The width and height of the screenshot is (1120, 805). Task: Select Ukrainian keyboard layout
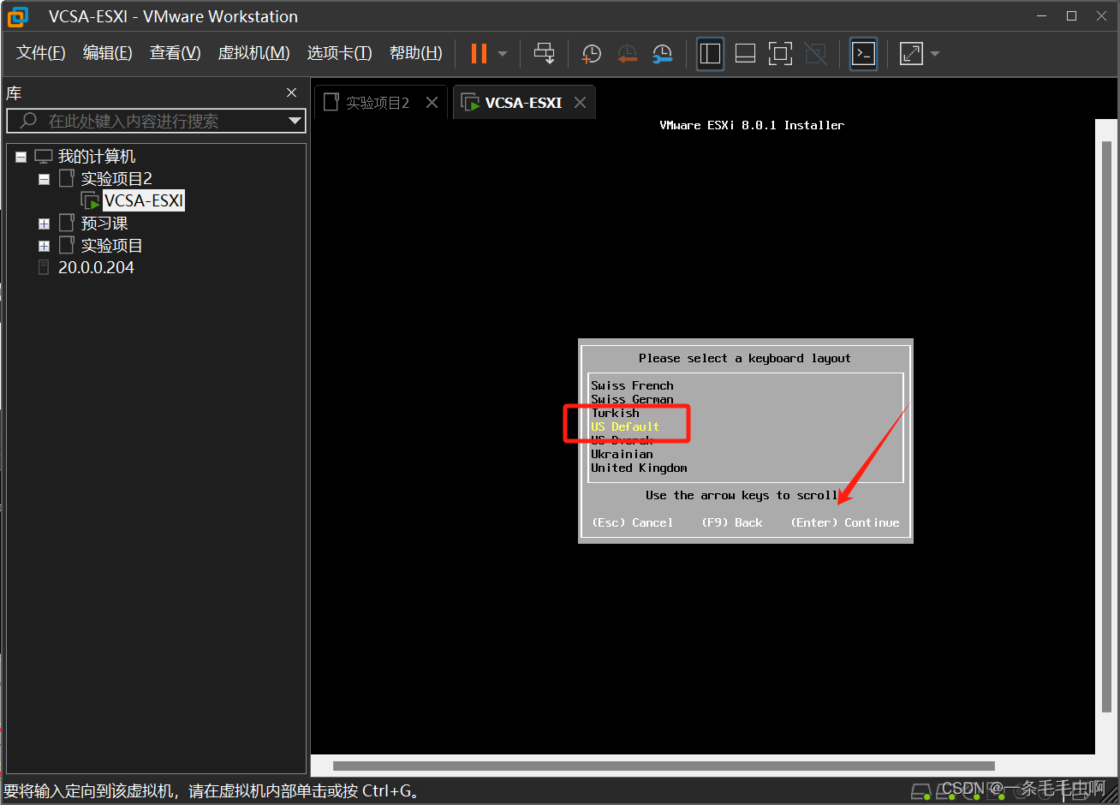click(622, 454)
